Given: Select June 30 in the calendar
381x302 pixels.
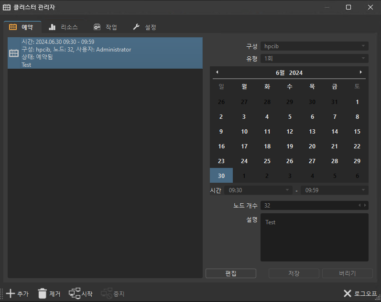Looking at the screenshot, I should click(221, 176).
